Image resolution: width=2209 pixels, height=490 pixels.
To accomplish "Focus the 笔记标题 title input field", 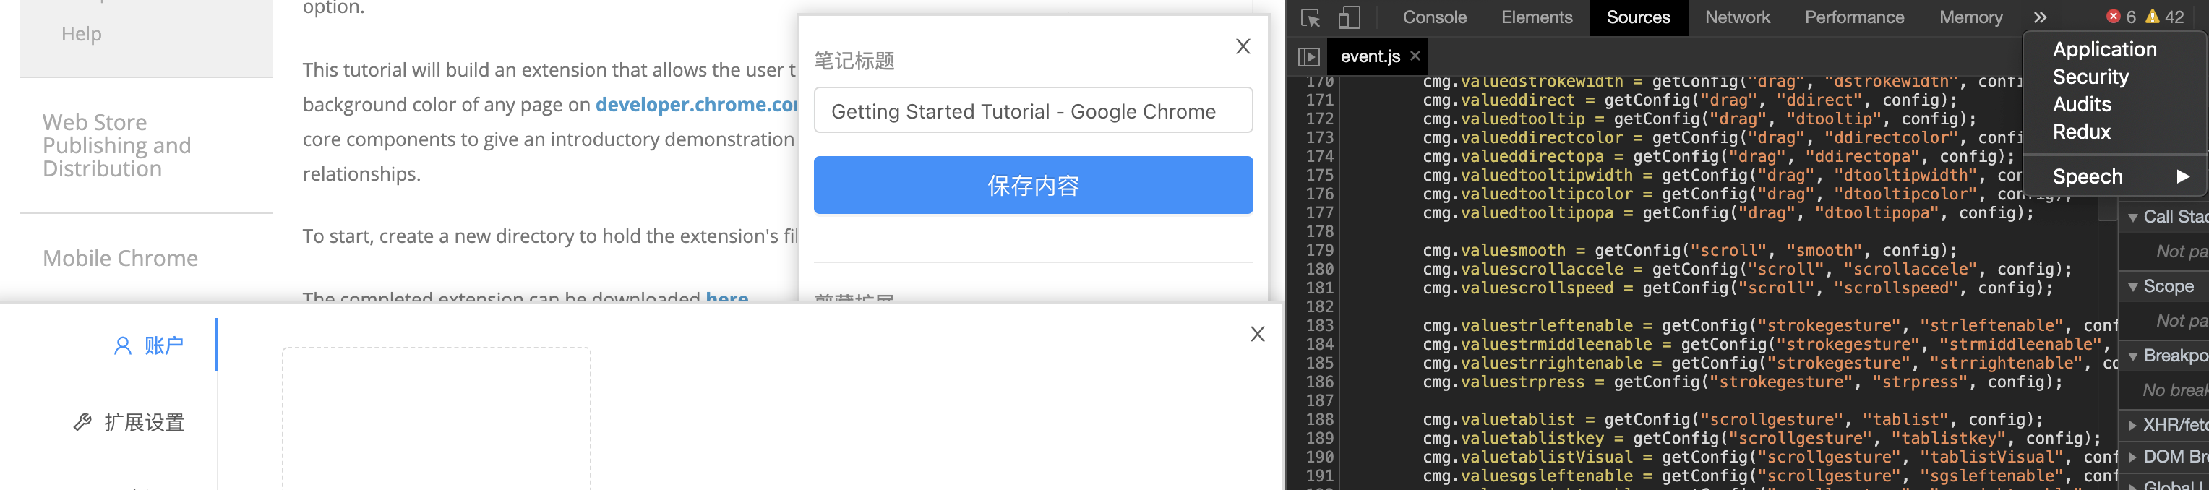I will [x=1032, y=110].
